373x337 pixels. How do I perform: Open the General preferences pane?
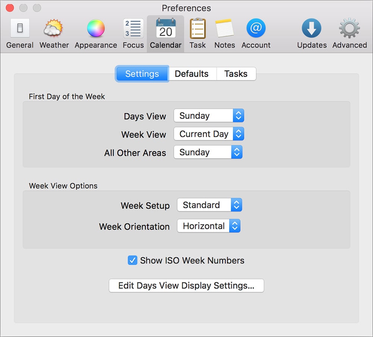click(20, 29)
